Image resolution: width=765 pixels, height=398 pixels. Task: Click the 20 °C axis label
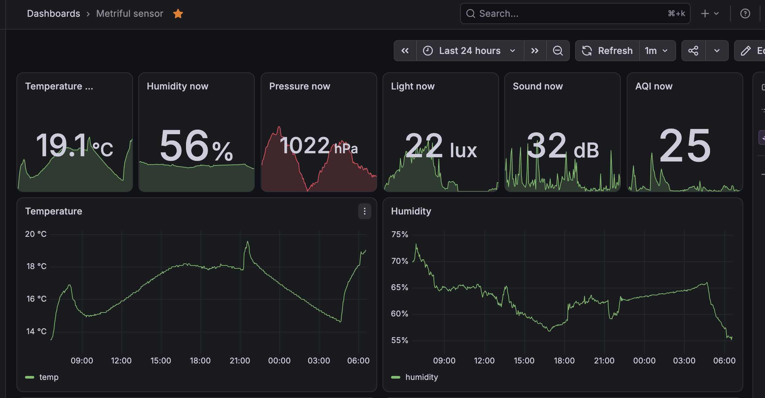(36, 234)
